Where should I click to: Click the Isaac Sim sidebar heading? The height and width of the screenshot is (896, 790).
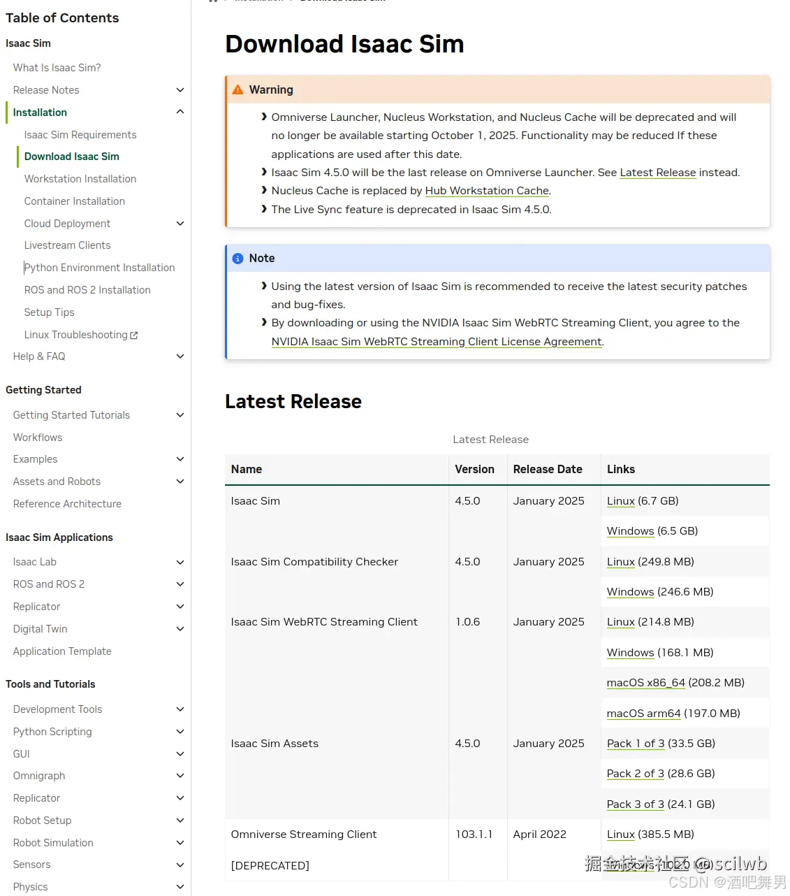(28, 43)
